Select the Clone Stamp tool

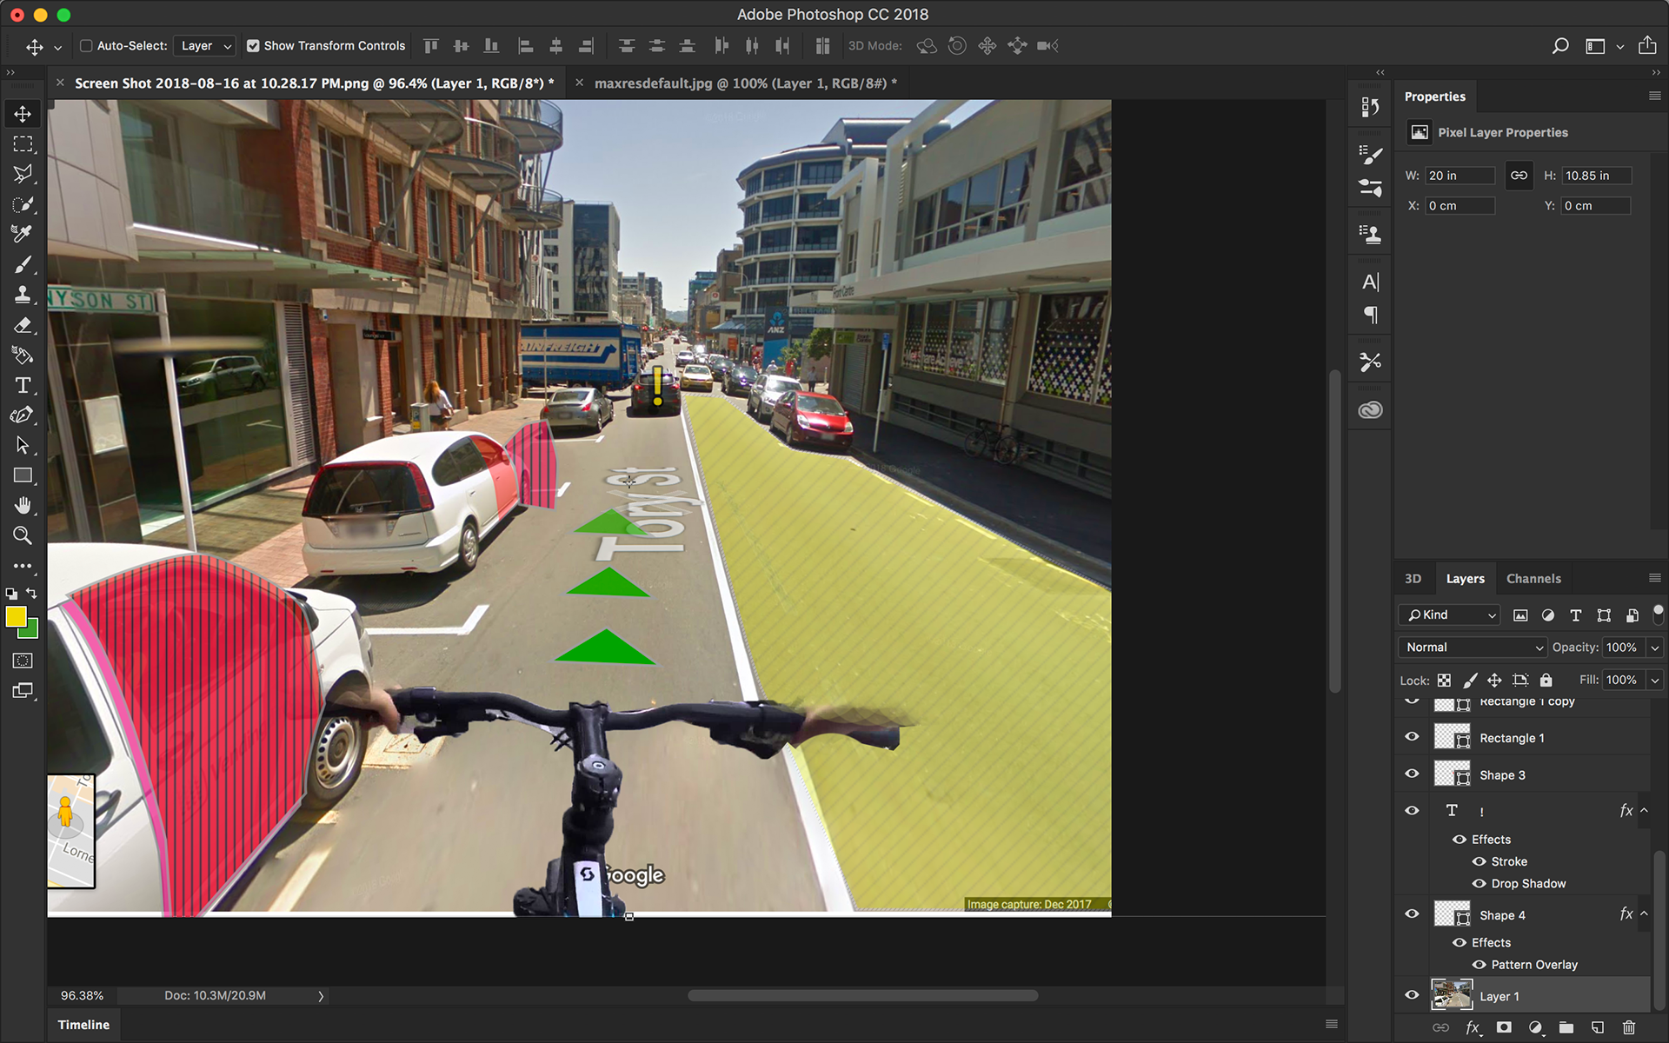pos(23,295)
